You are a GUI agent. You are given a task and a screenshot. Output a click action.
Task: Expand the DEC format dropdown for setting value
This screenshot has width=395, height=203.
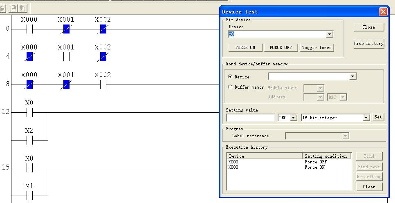pos(293,118)
